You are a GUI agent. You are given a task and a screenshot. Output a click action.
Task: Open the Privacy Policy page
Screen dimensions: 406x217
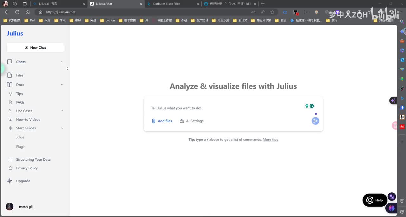coord(27,168)
